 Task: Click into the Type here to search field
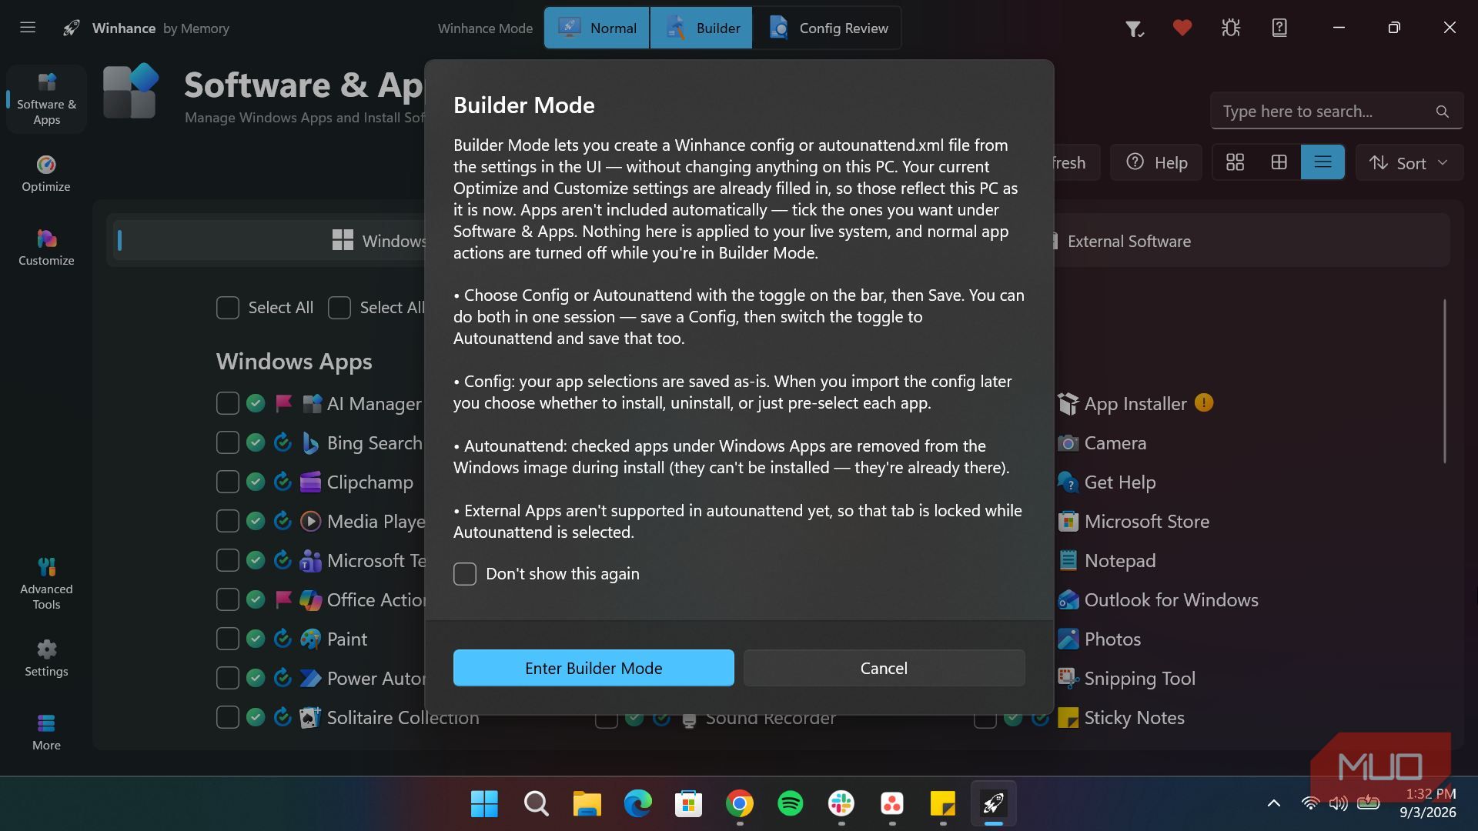click(x=1336, y=112)
